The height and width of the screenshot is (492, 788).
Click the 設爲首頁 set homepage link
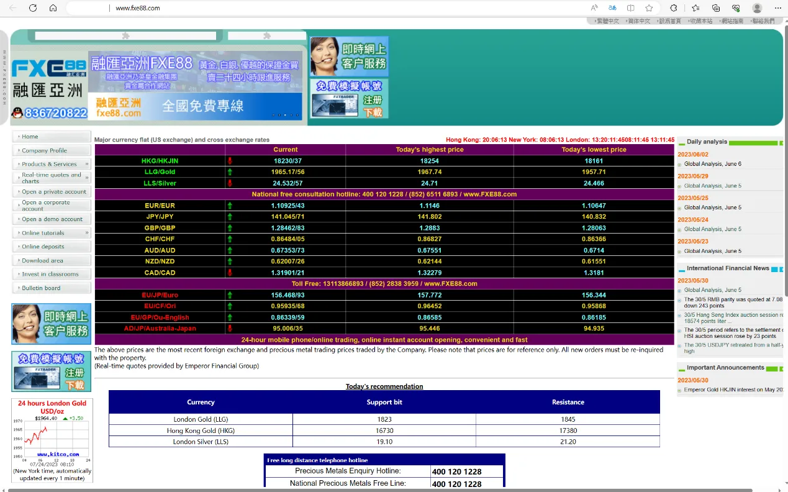(669, 21)
